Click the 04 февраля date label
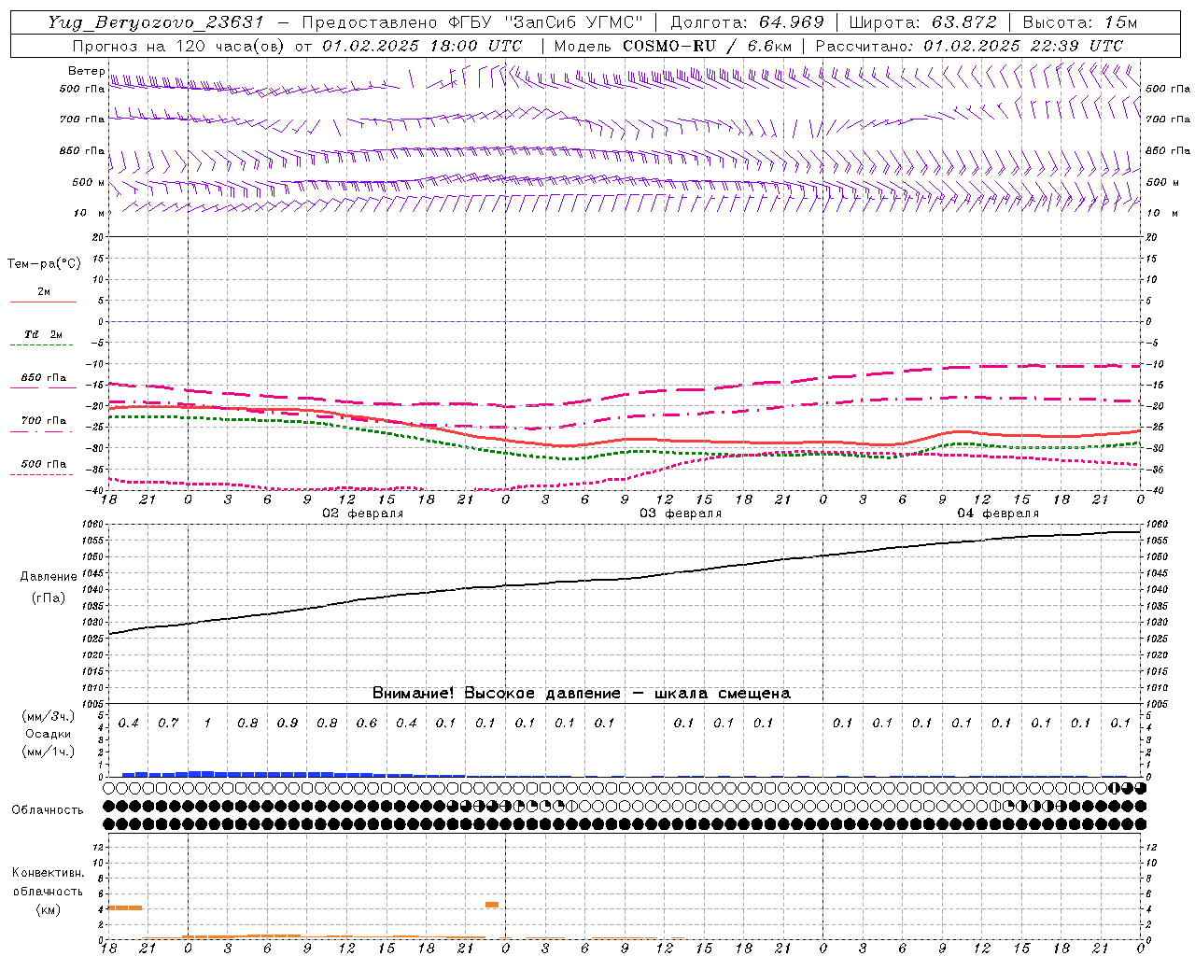The image size is (1195, 956). pyautogui.click(x=998, y=513)
